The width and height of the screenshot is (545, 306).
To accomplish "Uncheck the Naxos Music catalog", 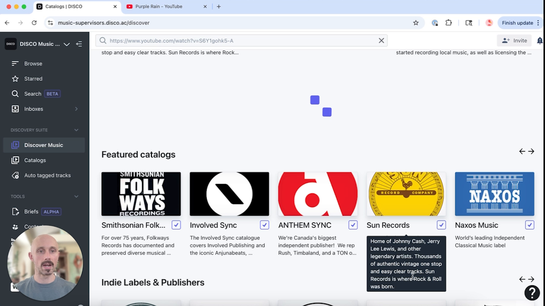I will (530, 225).
